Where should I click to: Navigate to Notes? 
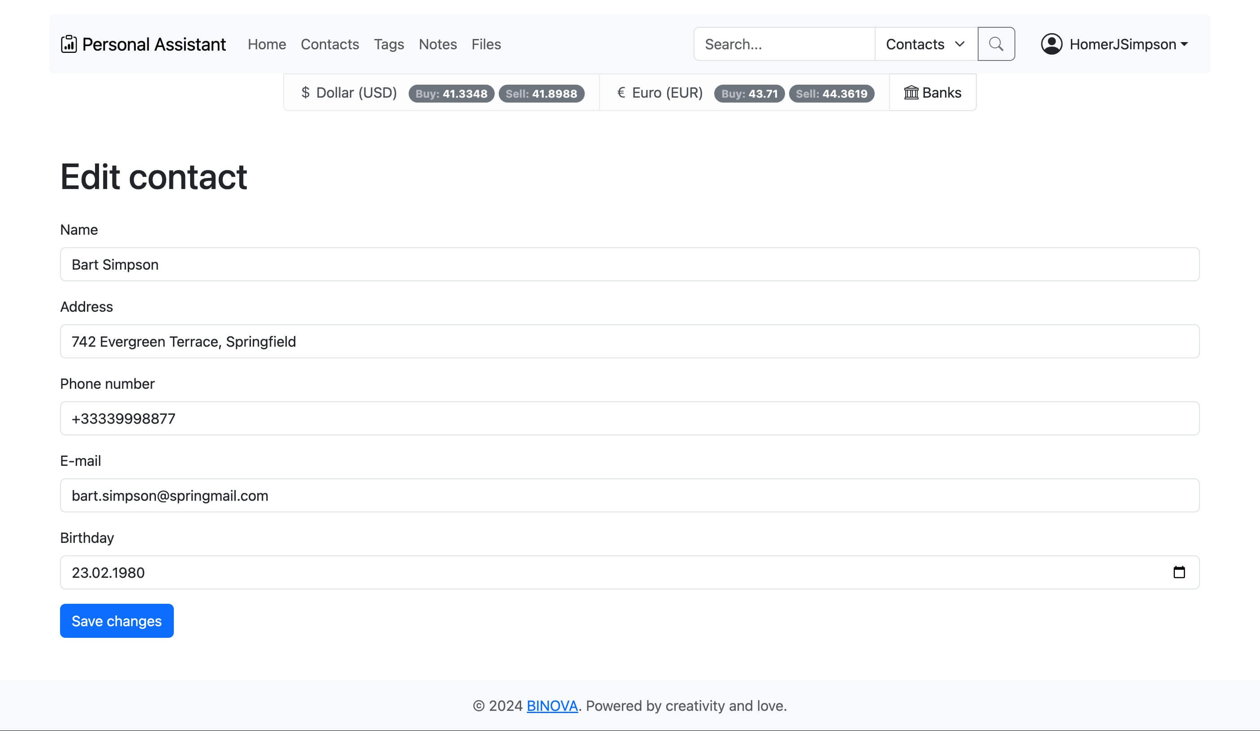point(438,44)
